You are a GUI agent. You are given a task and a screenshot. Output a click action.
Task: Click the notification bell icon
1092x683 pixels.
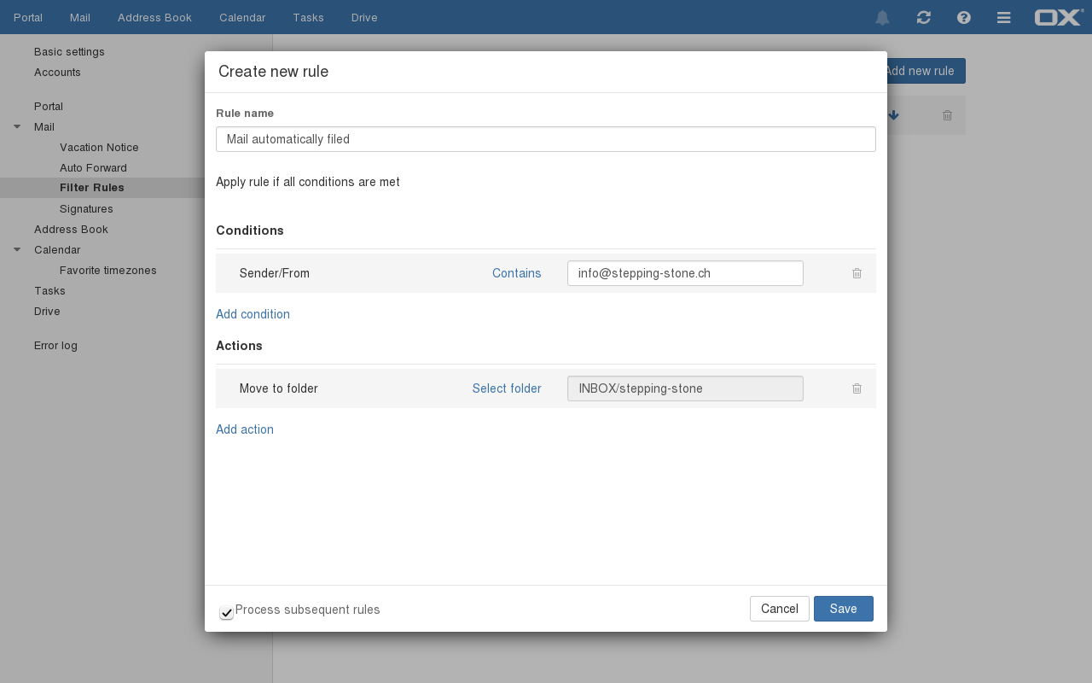pos(882,18)
